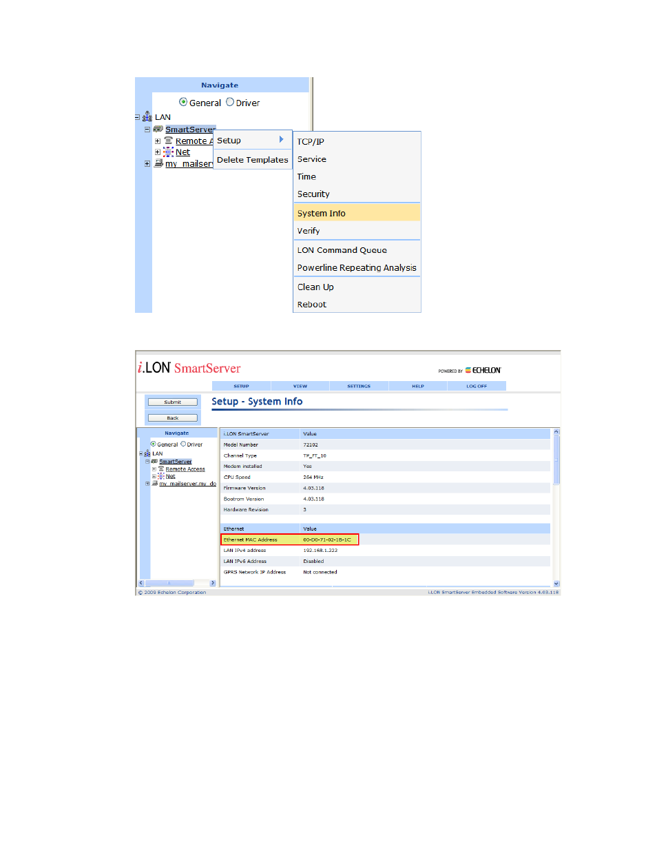Viewport: 657px width, 851px height.
Task: Open Setup submenu in context menu
Action: (253, 140)
